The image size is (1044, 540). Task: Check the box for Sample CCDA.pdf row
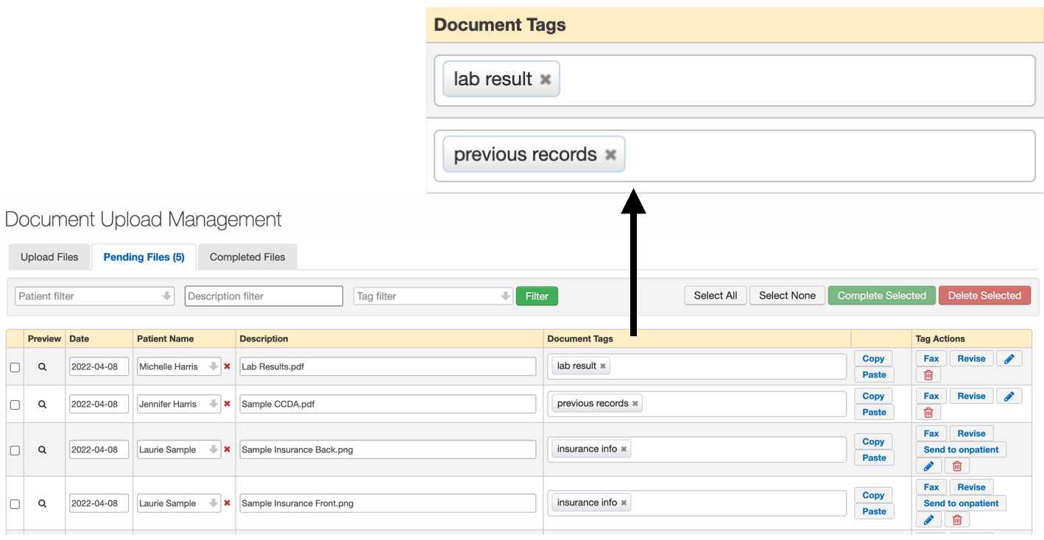[x=15, y=405]
